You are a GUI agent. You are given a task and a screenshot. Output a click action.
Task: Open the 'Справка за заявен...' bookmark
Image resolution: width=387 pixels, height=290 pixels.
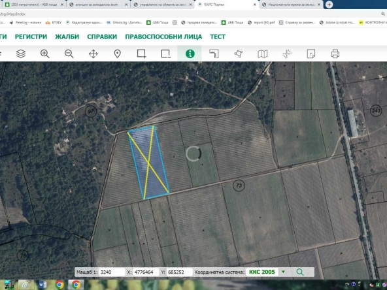tap(297, 22)
